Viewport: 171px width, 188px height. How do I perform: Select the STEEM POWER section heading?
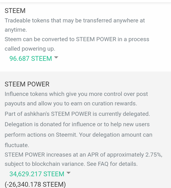27,84
